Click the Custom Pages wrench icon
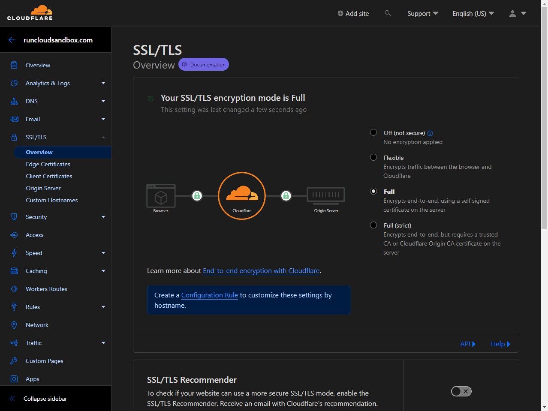Screen dimensions: 548x411 [14, 361]
